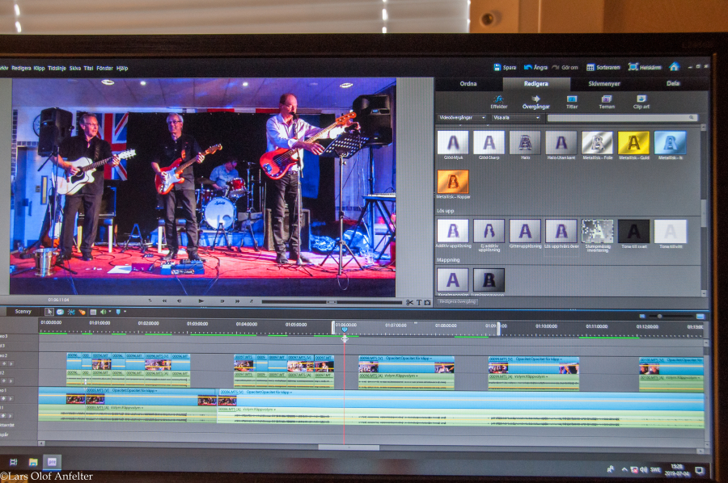Show the Övergångar transitions panel
Image resolution: width=728 pixels, height=483 pixels.
tap(535, 102)
